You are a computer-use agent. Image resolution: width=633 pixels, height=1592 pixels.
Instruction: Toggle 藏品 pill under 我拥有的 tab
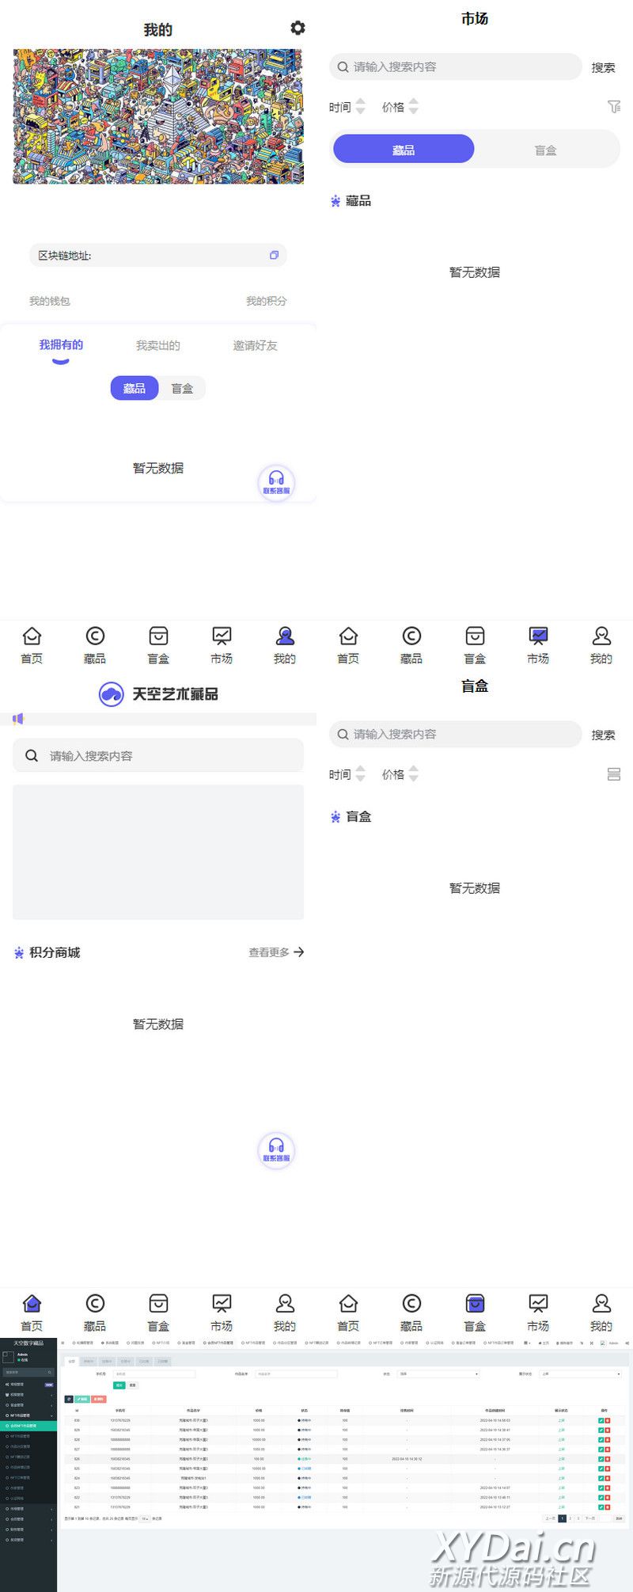point(135,388)
